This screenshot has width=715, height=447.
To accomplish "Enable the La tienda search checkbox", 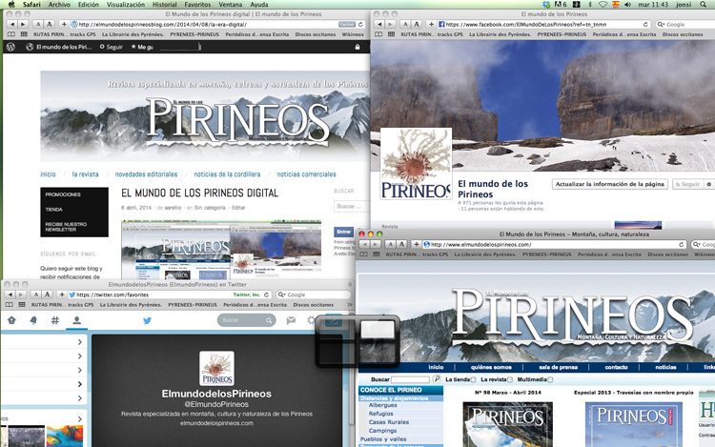I will (x=474, y=380).
